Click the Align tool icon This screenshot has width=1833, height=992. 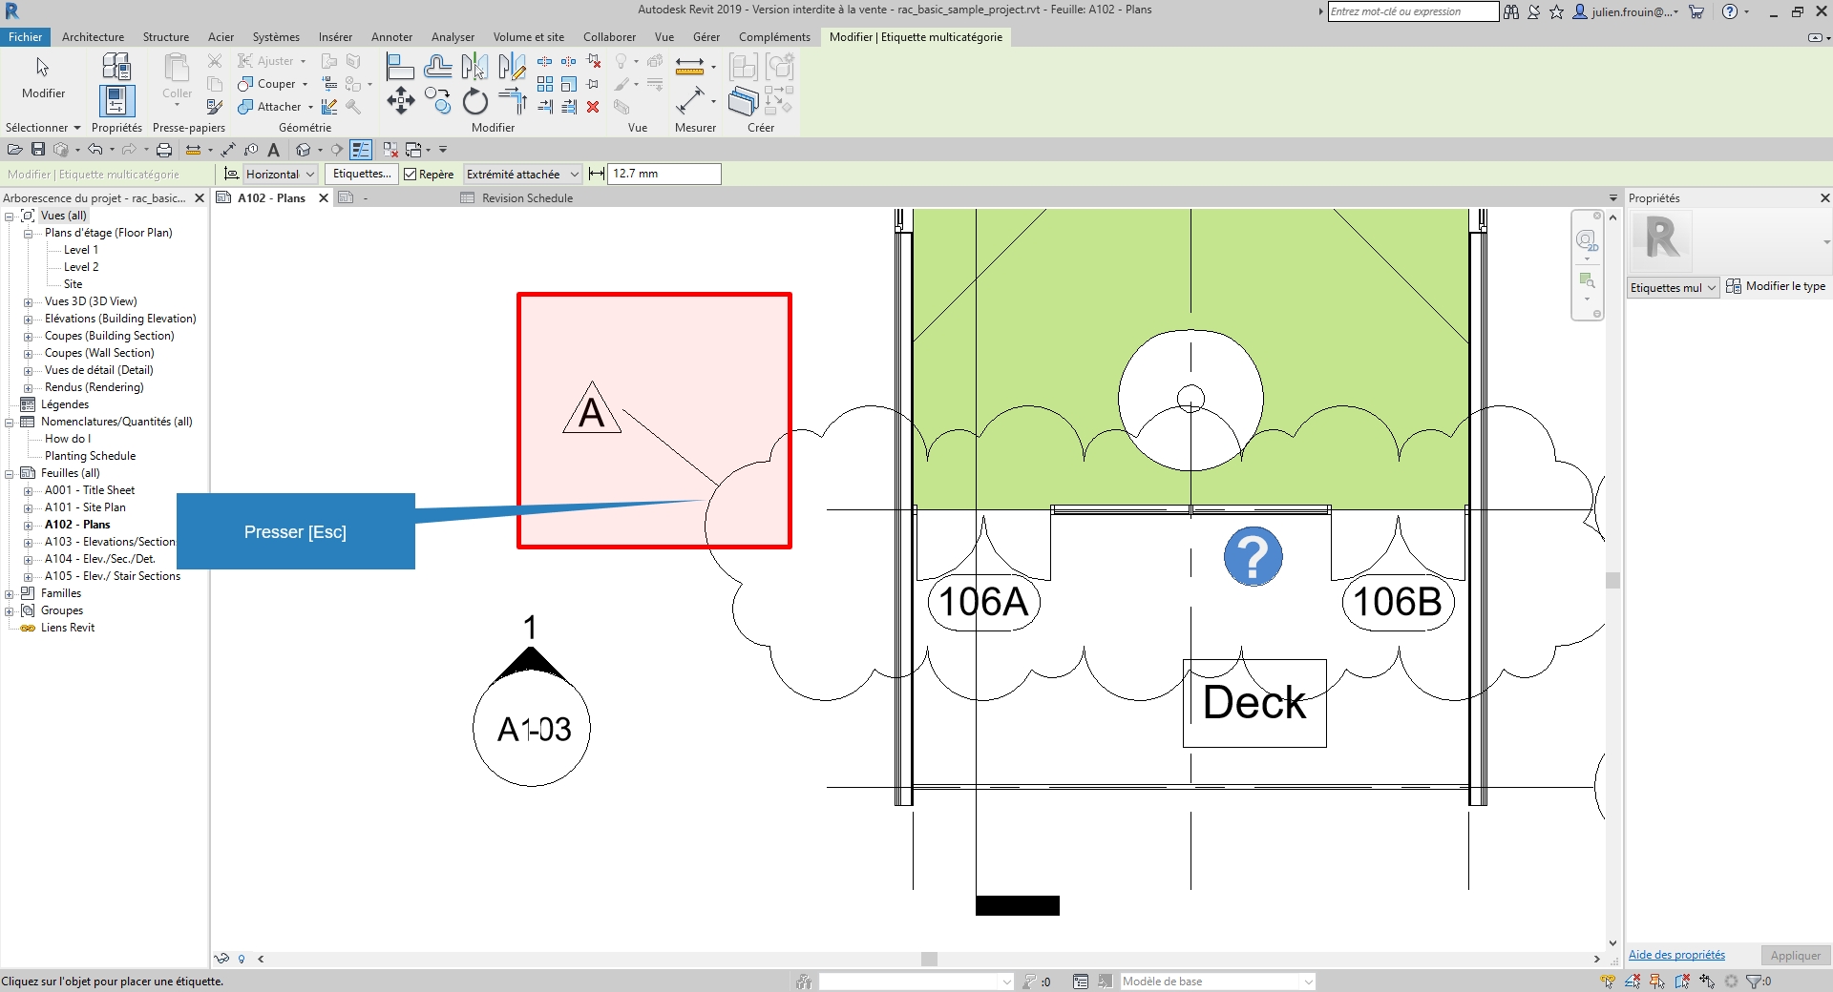coord(400,67)
